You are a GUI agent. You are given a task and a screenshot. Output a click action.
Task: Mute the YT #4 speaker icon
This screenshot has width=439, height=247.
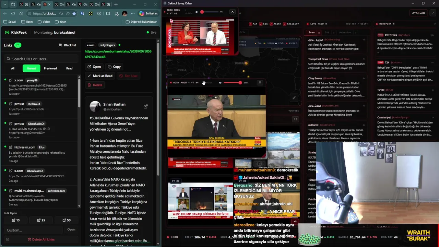coord(220,83)
